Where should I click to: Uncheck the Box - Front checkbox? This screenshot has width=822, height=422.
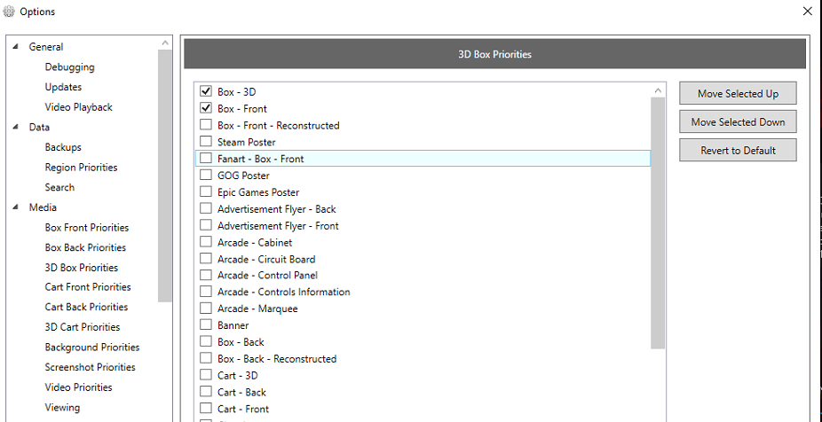206,108
